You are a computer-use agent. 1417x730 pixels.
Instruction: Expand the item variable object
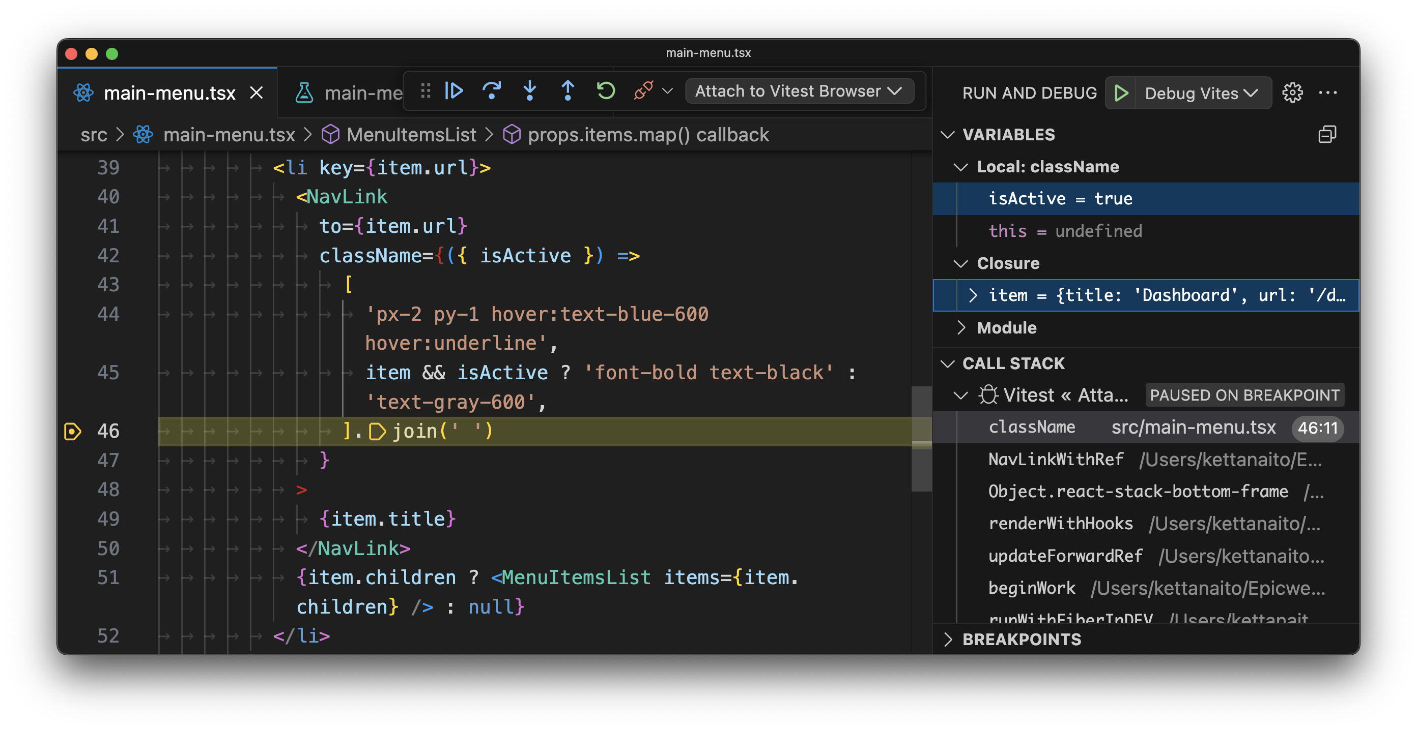pyautogui.click(x=973, y=295)
